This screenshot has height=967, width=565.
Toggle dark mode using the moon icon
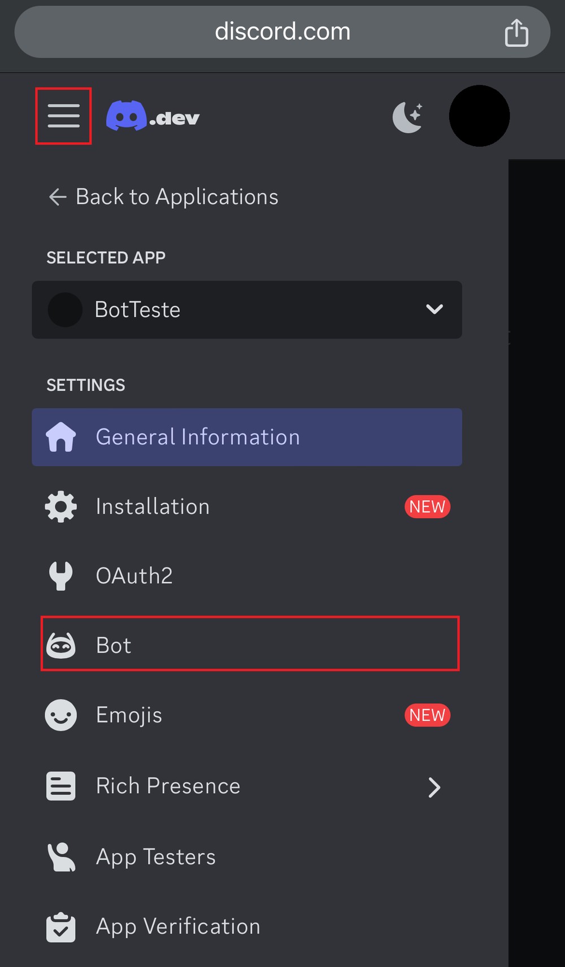[x=407, y=116]
